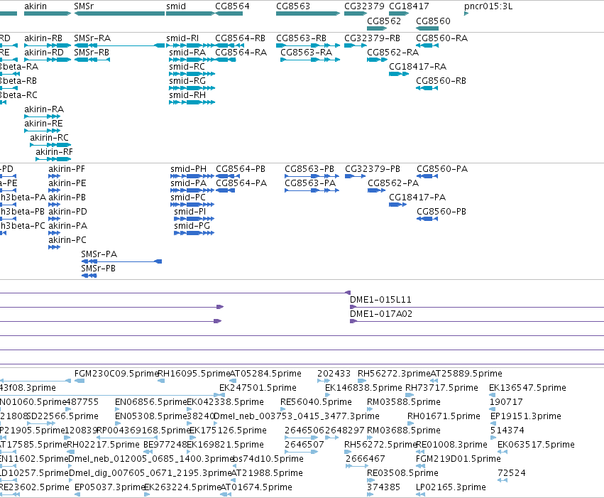Open the DME1-015L11 BAC label
Viewport: 604px width, 498px height.
point(380,300)
